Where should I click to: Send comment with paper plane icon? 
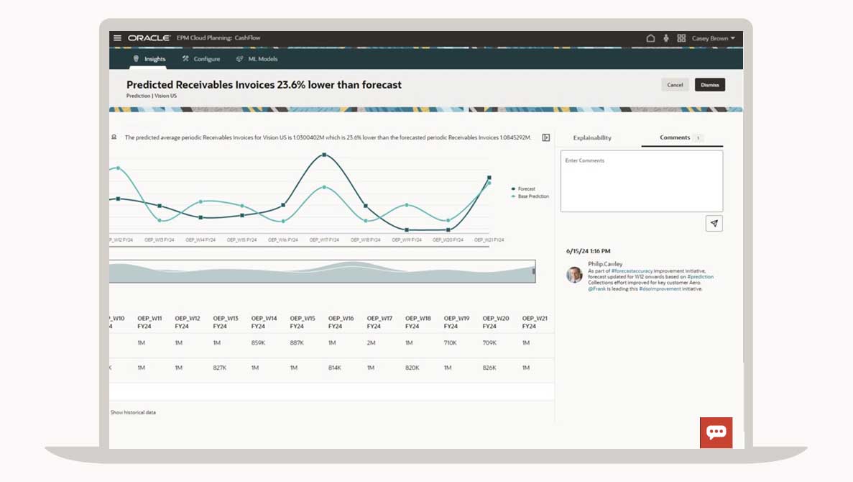[x=714, y=224]
